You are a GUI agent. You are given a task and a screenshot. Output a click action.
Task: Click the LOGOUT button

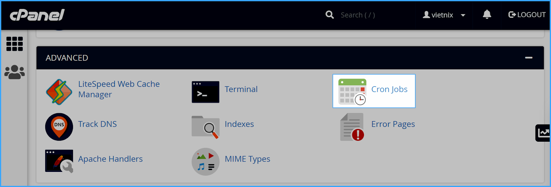click(527, 15)
